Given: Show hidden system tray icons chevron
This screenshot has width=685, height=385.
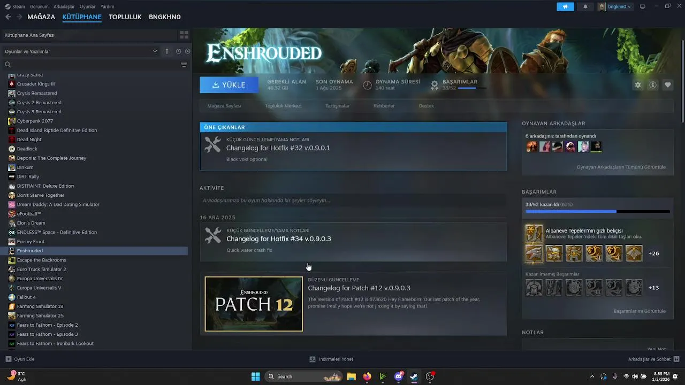Looking at the screenshot, I should (592, 376).
